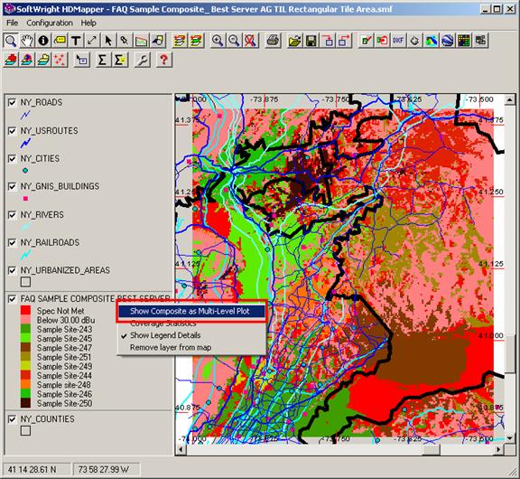
Task: Open the File menu
Action: tap(13, 23)
